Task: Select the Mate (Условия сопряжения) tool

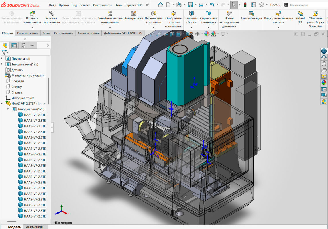Action: click(x=51, y=13)
